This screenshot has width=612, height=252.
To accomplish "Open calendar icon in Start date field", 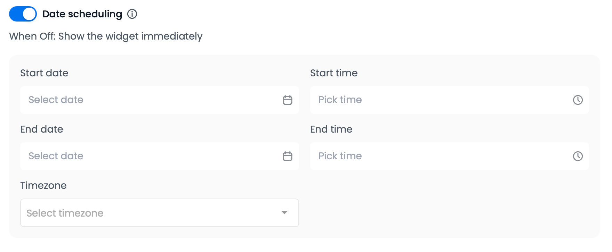I will click(288, 100).
